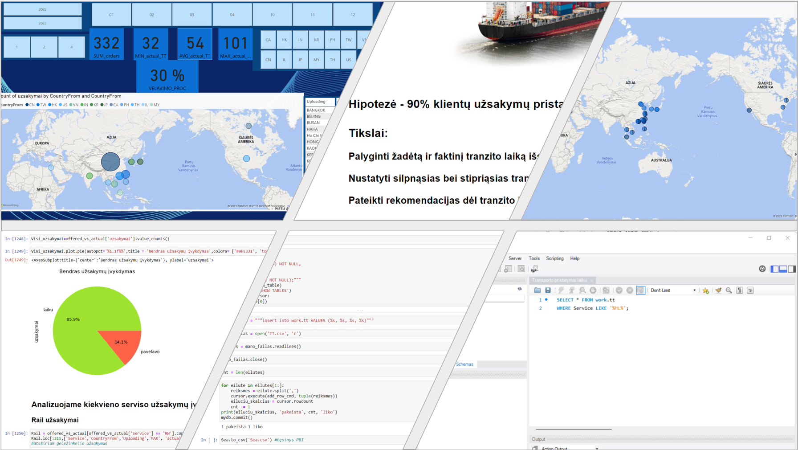The width and height of the screenshot is (798, 450).
Task: Execute current statement with the cursor lightning icon
Action: coord(572,290)
